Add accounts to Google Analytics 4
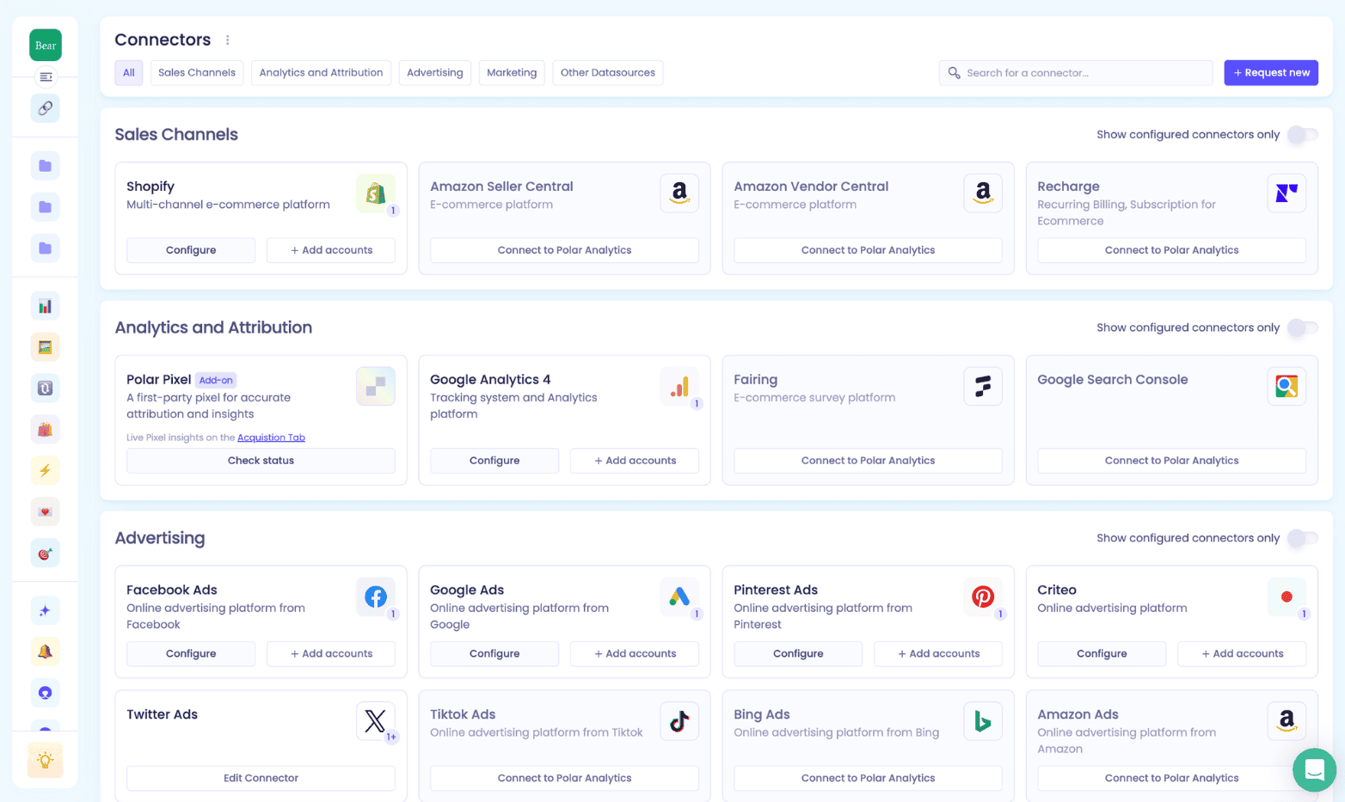 click(x=635, y=461)
